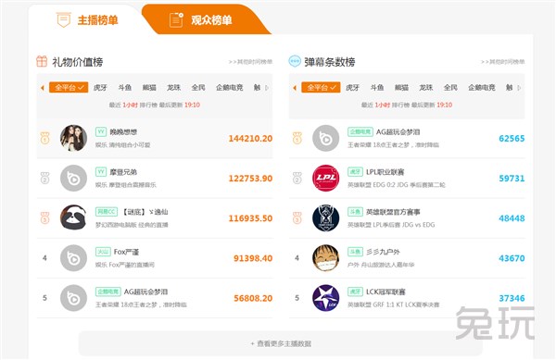Select 斗鱼 platform in 礼物价值榜
556x360 pixels.
[125, 87]
